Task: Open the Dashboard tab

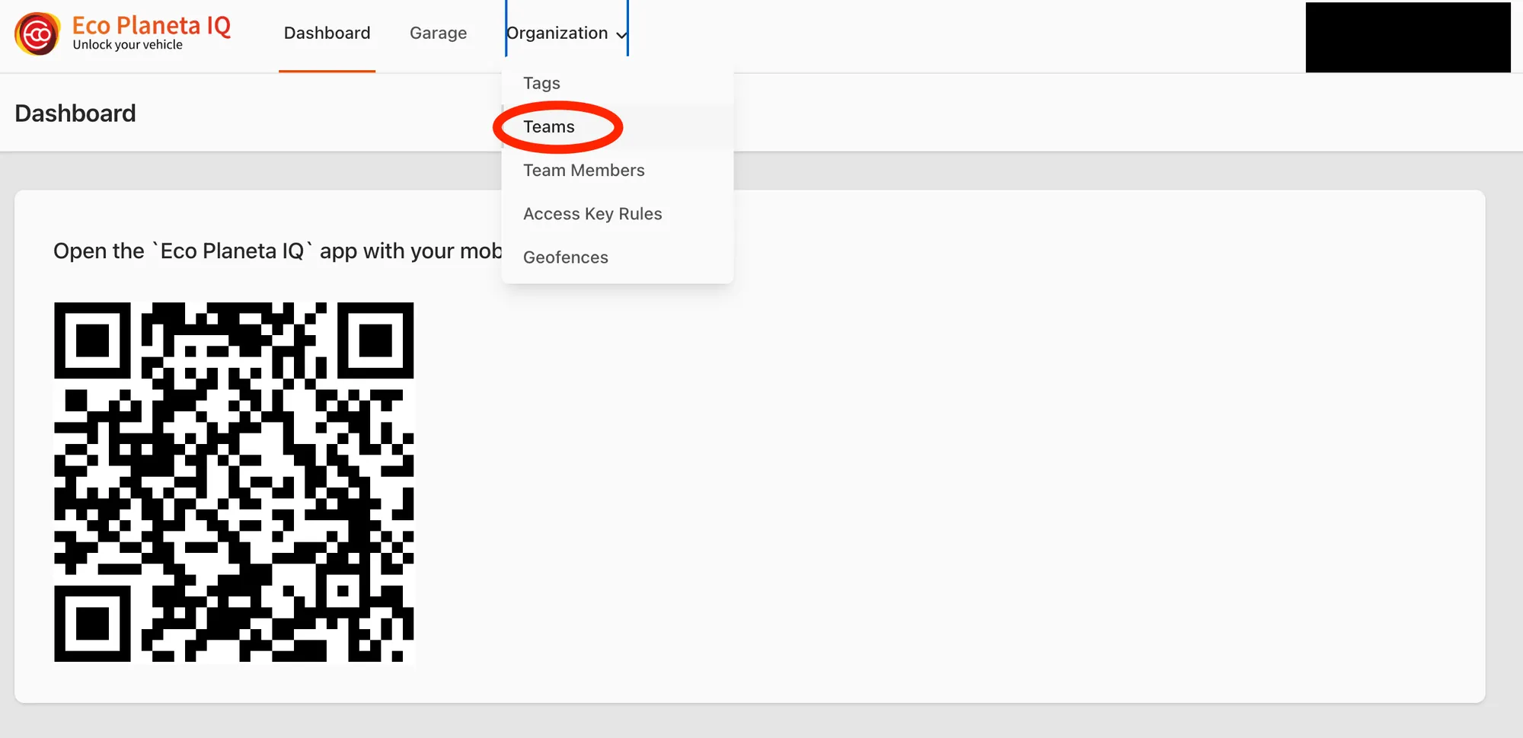Action: 327,34
